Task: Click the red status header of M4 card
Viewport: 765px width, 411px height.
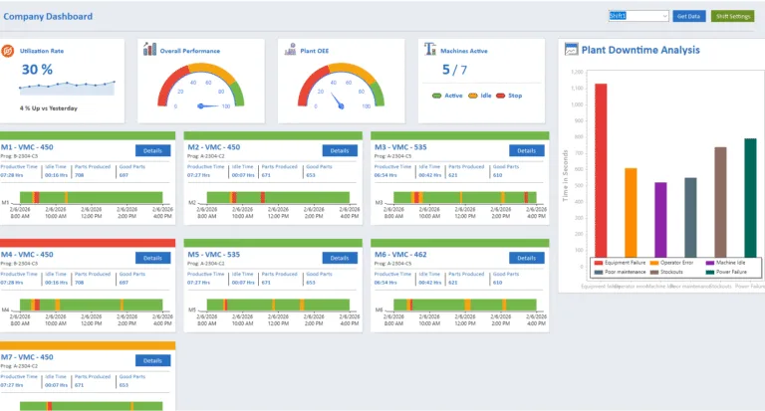Action: 88,243
